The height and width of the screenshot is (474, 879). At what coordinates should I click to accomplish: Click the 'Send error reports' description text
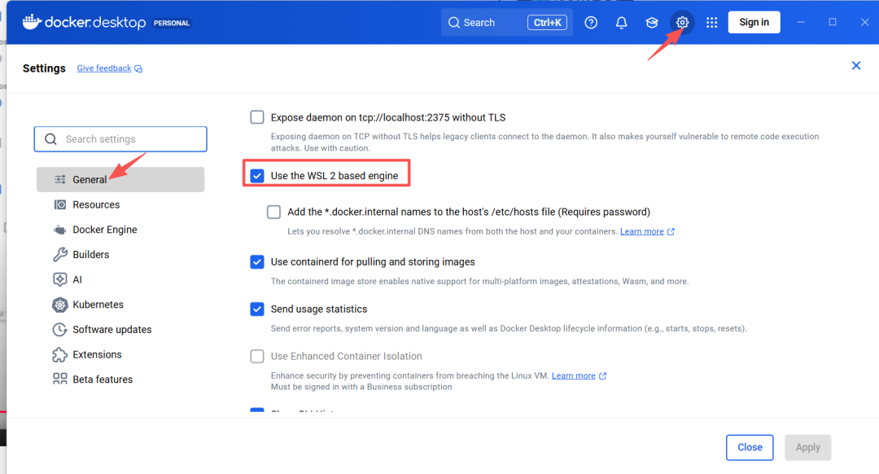(x=509, y=329)
